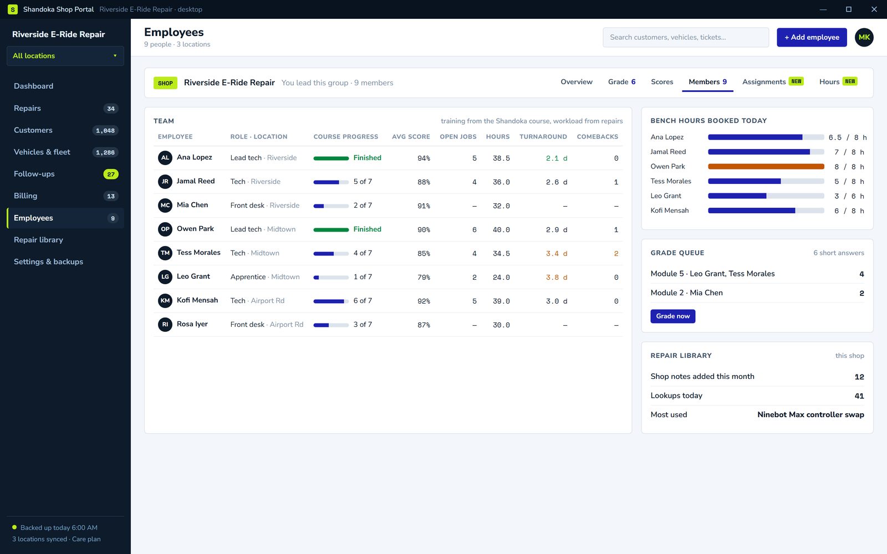The width and height of the screenshot is (887, 554).
Task: Click Kofi Mensah's KM avatar
Action: point(165,301)
